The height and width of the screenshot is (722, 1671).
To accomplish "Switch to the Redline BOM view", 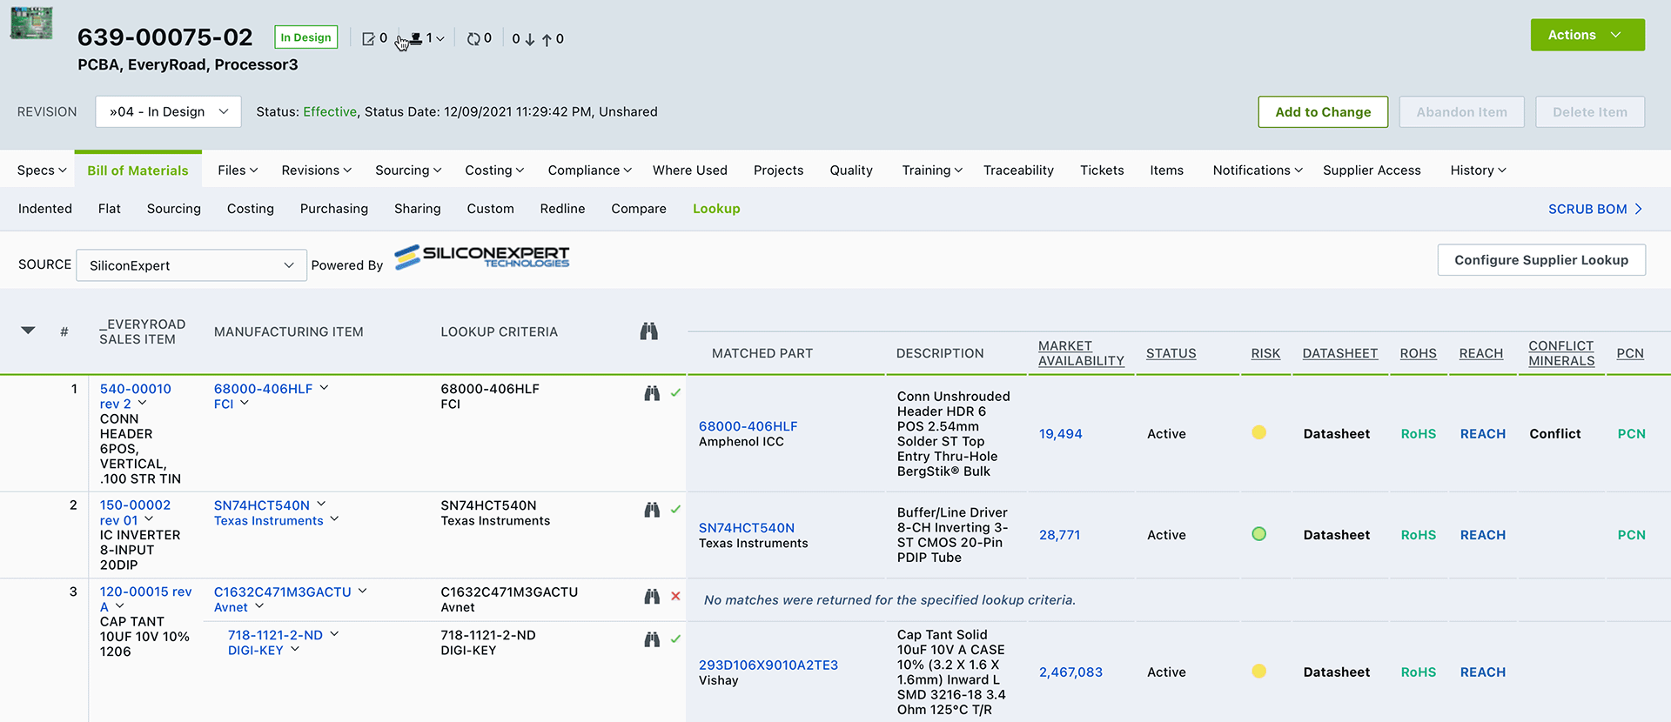I will click(x=562, y=209).
